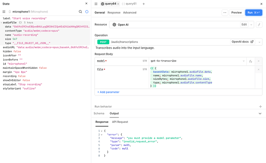The height and width of the screenshot is (163, 266).
Task: Expand the resource dropdown chevron
Action: 251,25
